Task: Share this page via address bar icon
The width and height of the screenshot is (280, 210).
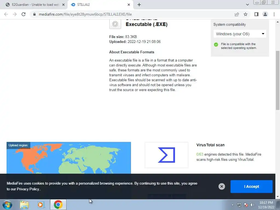Action: pyautogui.click(x=237, y=14)
